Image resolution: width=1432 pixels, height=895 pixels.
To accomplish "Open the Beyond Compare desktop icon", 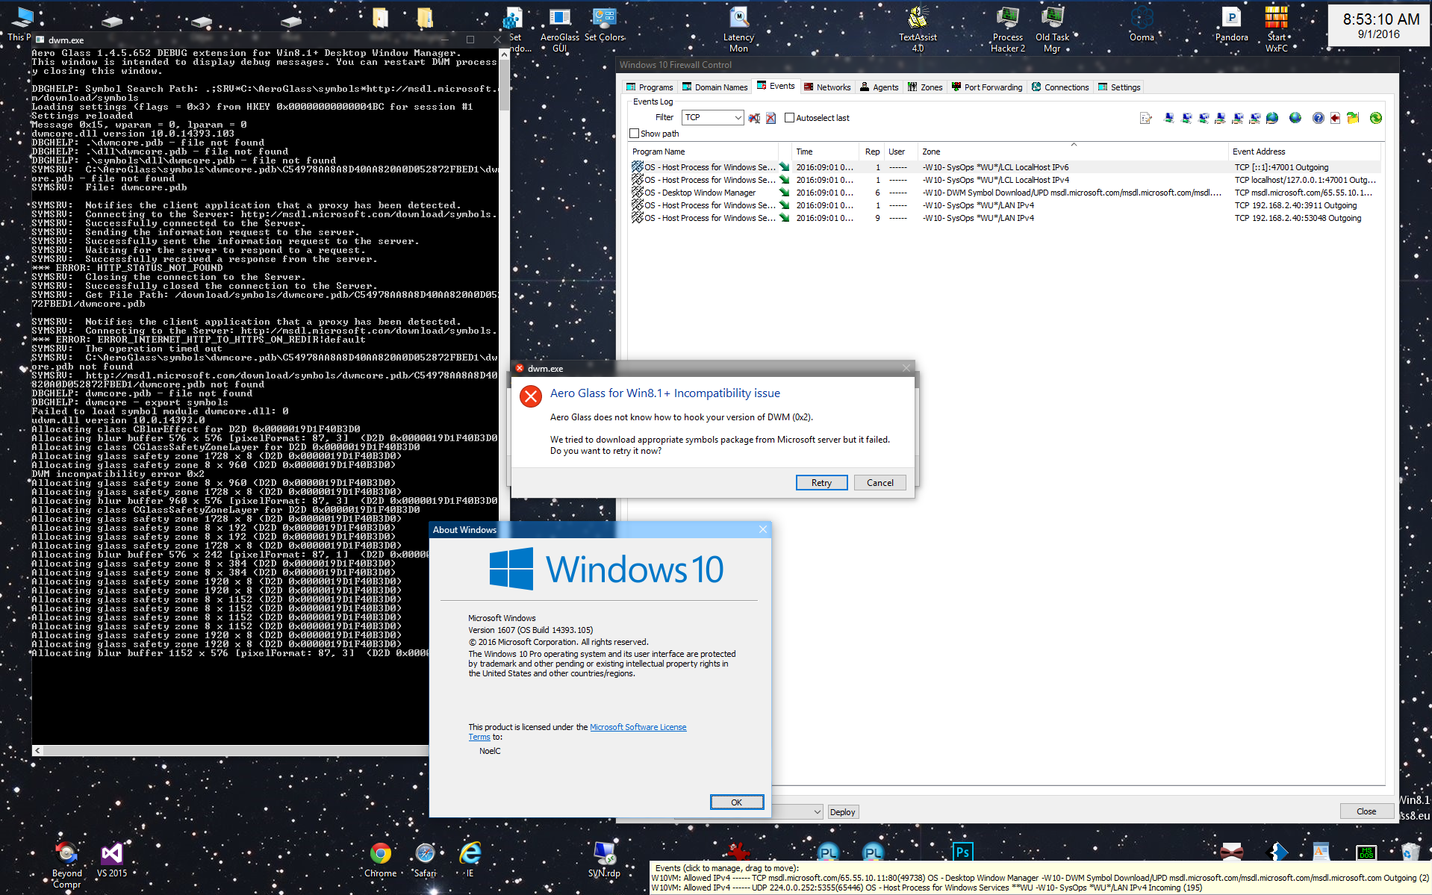I will [x=67, y=865].
